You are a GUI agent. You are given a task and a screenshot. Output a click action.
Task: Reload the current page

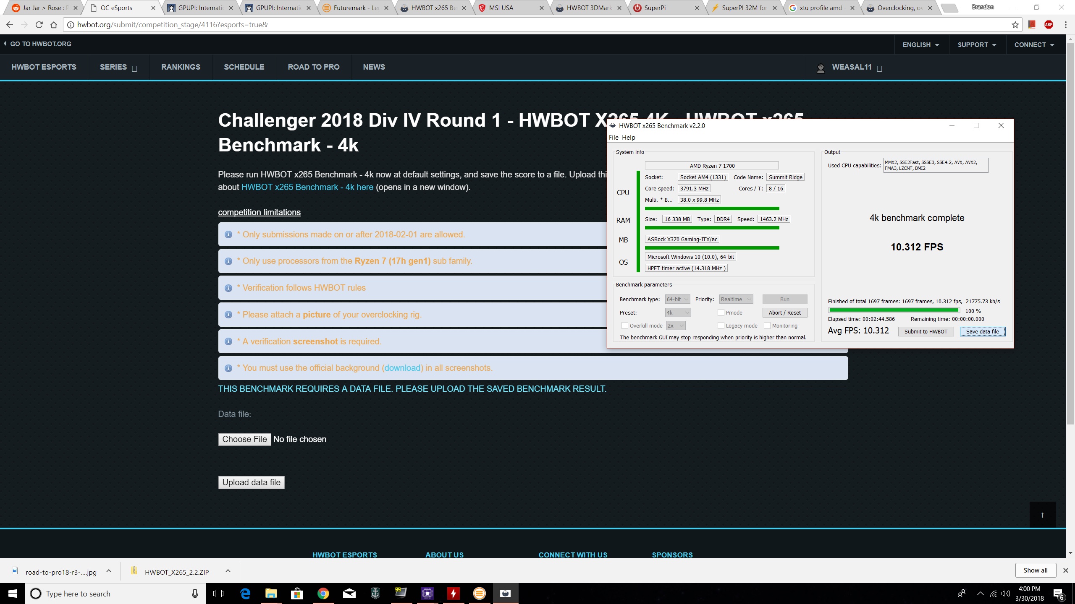click(39, 25)
